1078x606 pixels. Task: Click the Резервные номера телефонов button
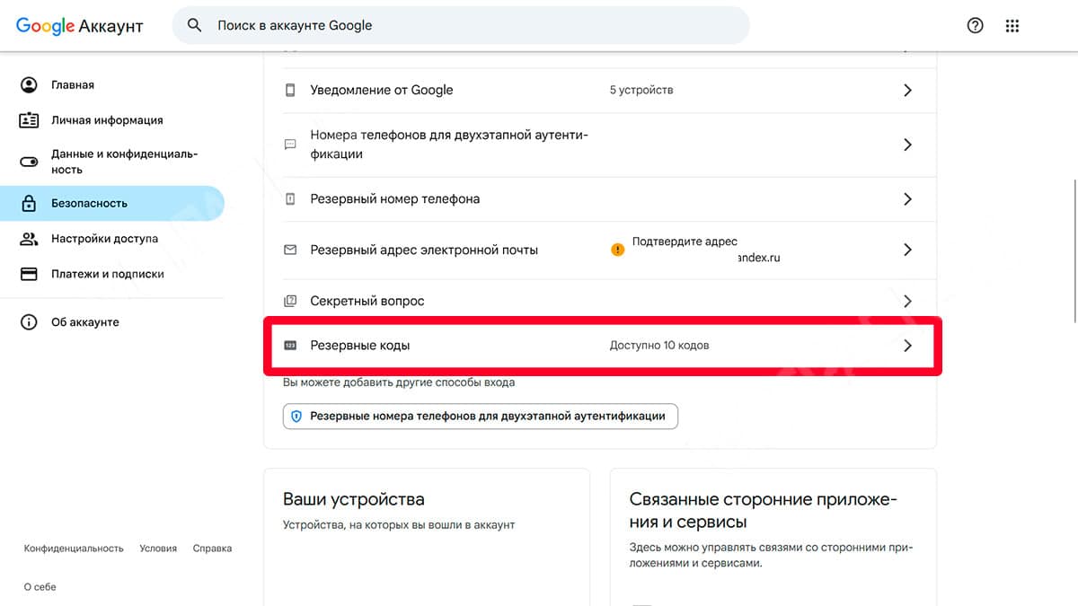480,417
